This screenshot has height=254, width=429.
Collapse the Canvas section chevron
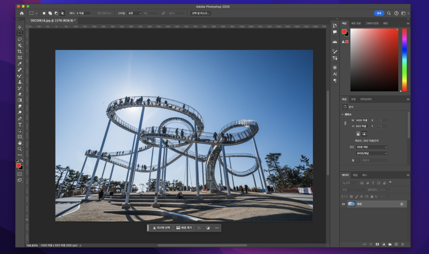tap(342, 114)
